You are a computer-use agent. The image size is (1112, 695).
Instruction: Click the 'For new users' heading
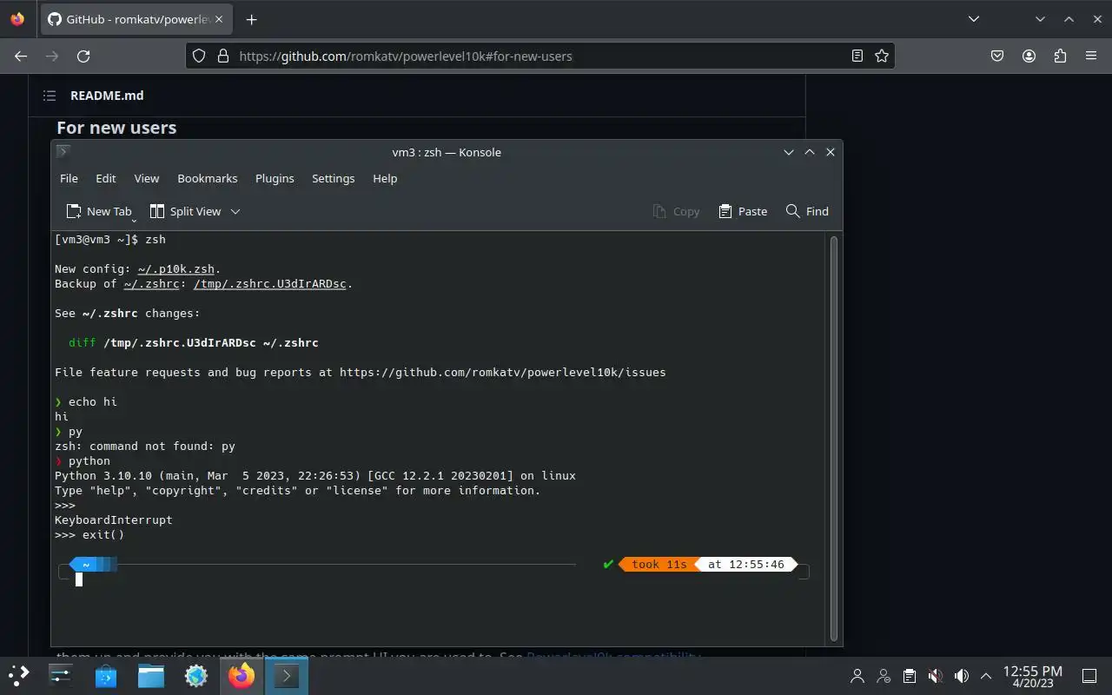click(x=116, y=128)
